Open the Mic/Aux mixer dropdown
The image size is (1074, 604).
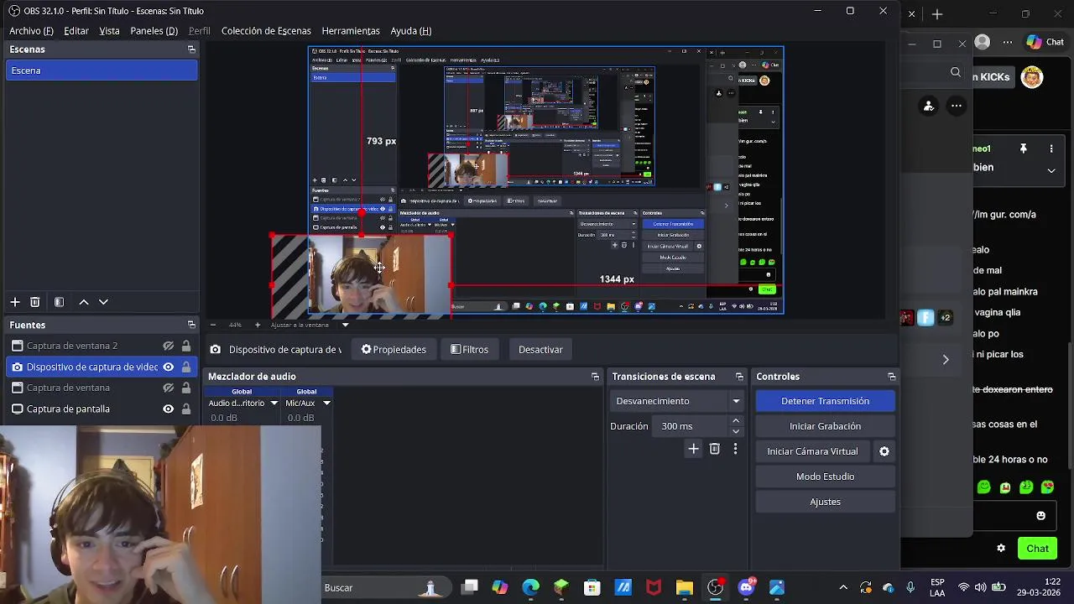(x=326, y=404)
